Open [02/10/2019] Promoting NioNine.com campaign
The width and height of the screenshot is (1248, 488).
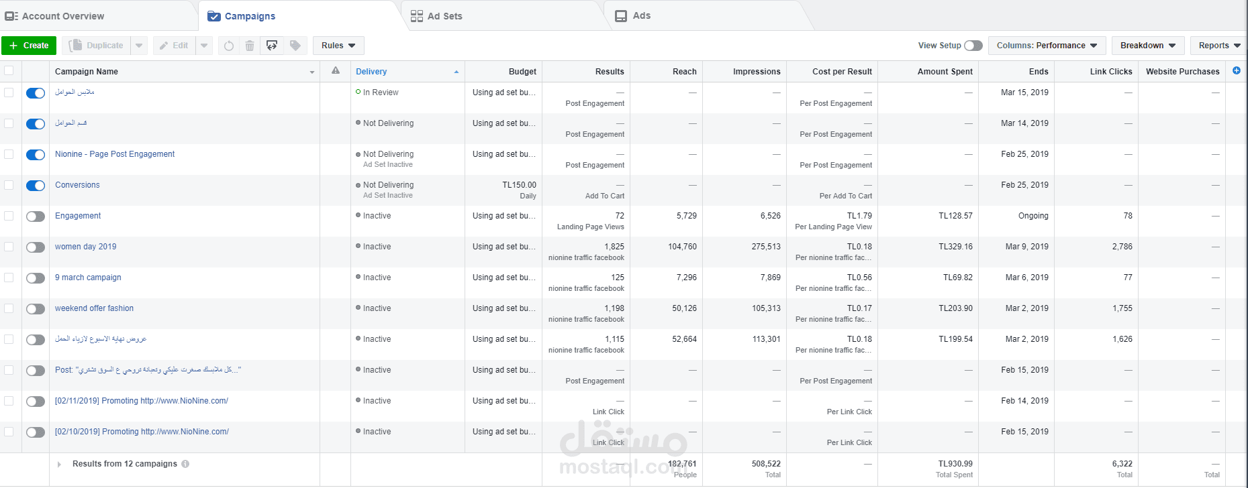(x=142, y=432)
